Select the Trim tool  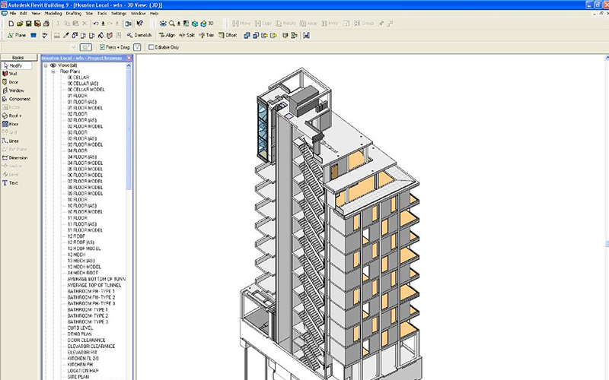tap(209, 35)
